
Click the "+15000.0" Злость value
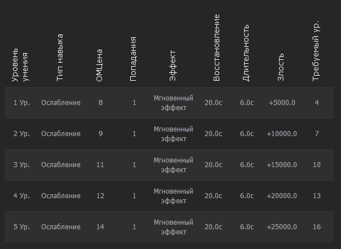282,165
